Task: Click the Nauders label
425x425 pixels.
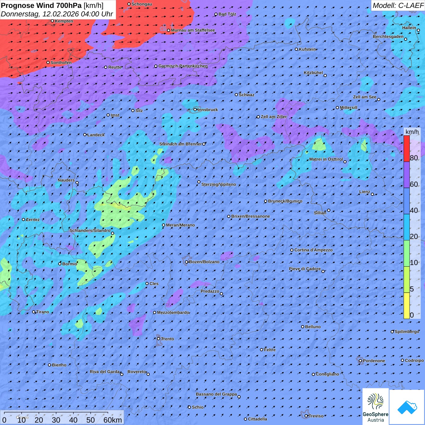Action: point(66,180)
